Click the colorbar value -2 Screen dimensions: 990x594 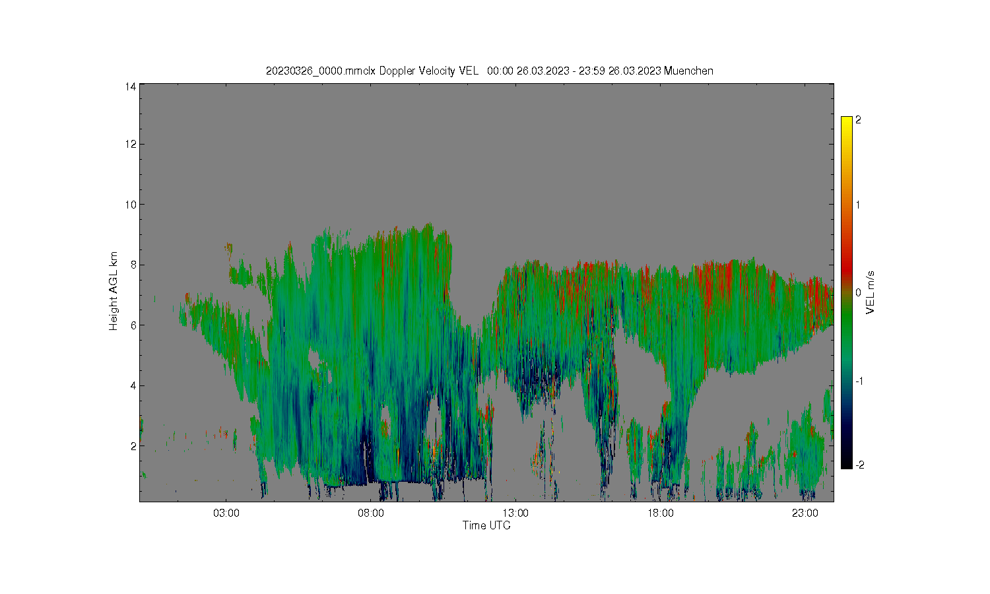(859, 465)
